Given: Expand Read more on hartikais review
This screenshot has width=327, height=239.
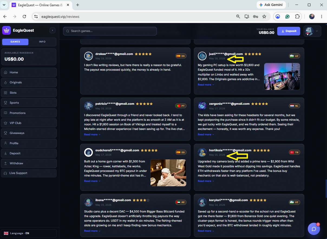Looking at the screenshot, I should point(206,181).
